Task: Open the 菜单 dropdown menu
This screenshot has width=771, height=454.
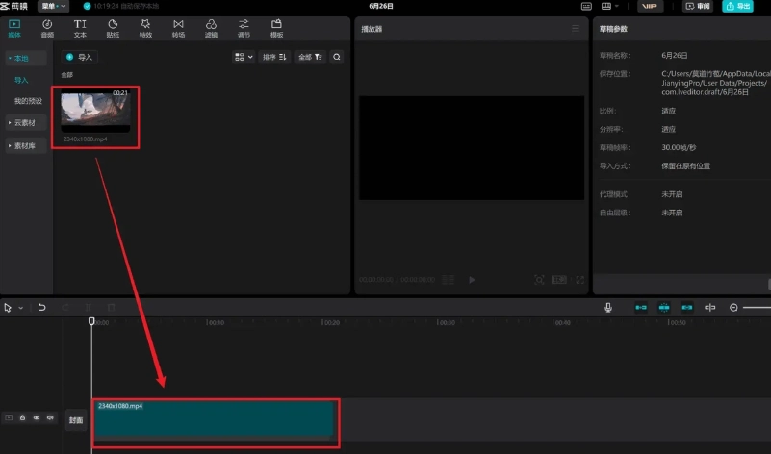Action: pos(54,6)
